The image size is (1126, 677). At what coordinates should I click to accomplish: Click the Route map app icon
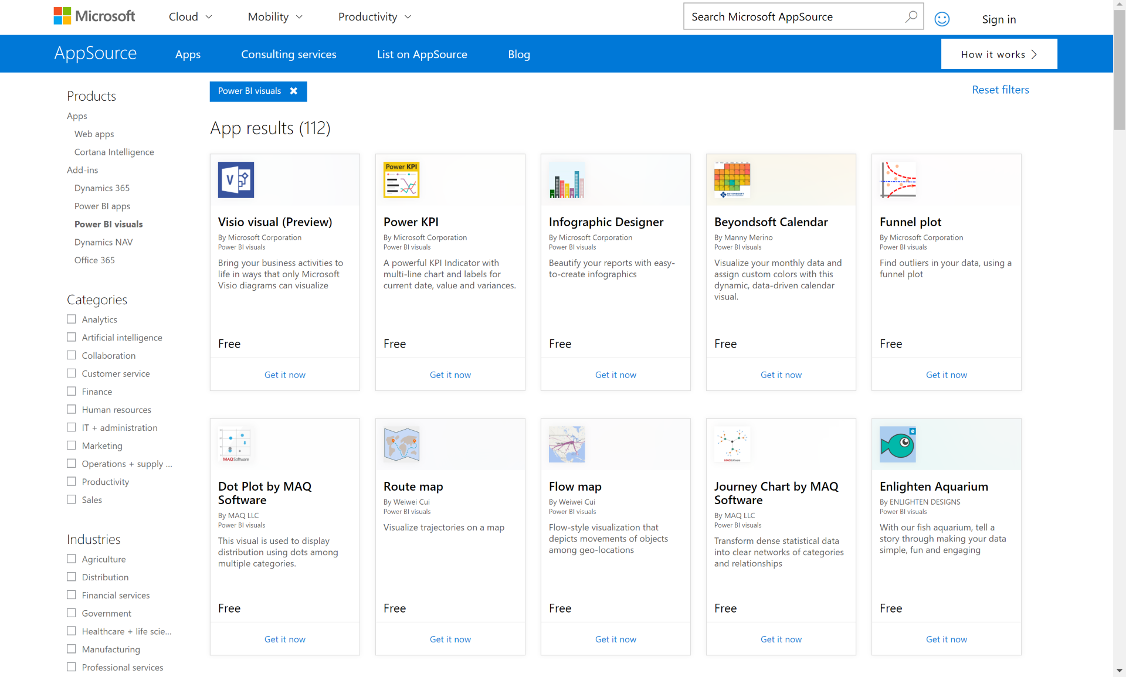coord(401,444)
